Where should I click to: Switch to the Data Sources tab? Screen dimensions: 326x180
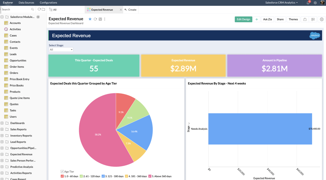click(27, 3)
